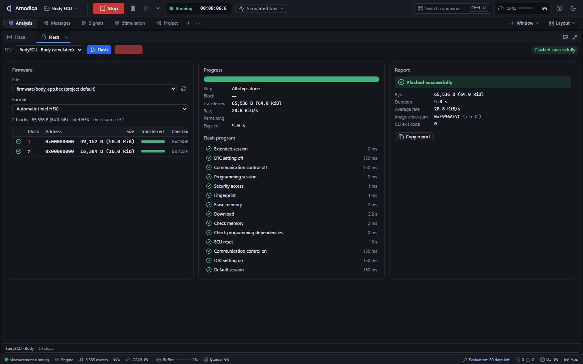Open the workspace tabs overflow menu
This screenshot has width=583, height=364.
click(198, 23)
